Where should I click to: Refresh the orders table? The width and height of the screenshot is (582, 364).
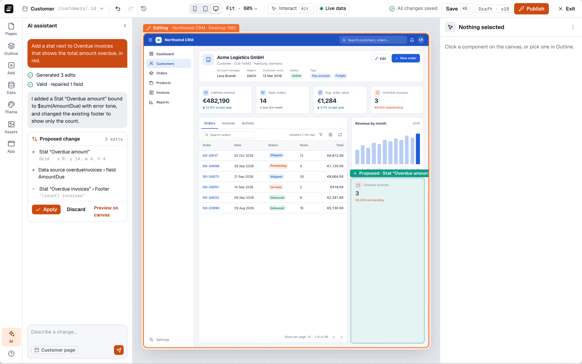tap(340, 135)
